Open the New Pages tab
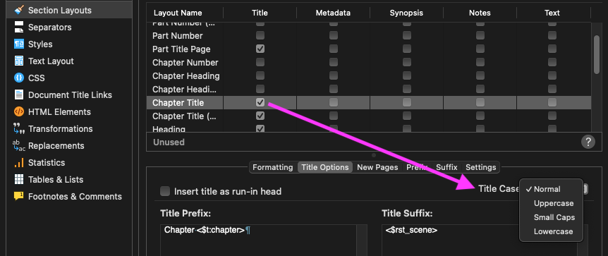This screenshot has width=608, height=256. pyautogui.click(x=377, y=167)
